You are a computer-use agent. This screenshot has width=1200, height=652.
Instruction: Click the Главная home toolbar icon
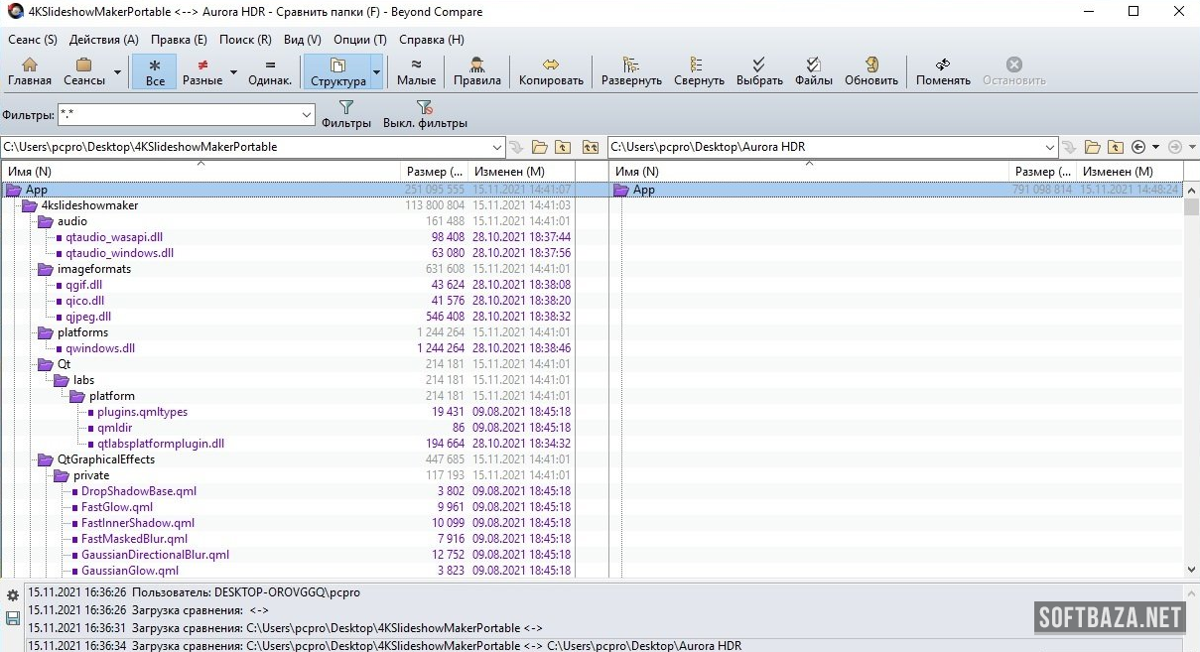coord(30,71)
